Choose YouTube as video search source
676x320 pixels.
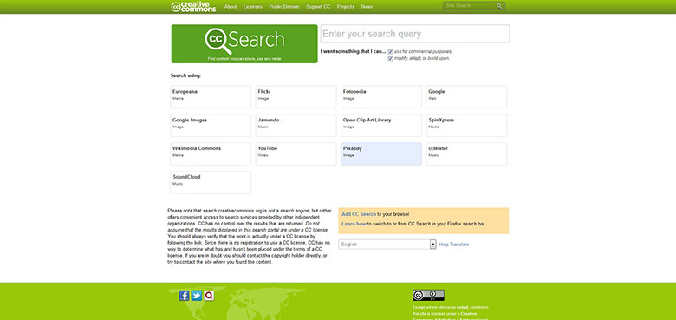tap(296, 154)
